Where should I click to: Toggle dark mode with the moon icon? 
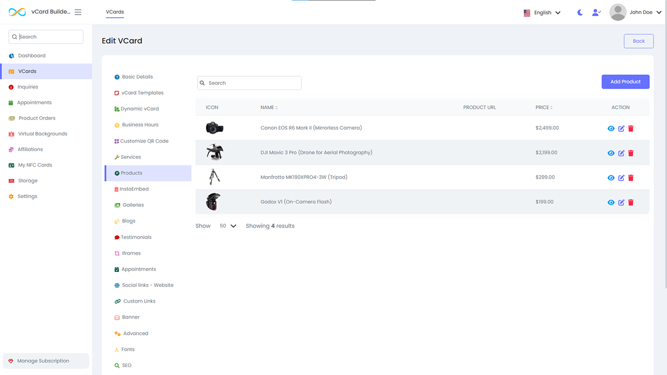(580, 12)
